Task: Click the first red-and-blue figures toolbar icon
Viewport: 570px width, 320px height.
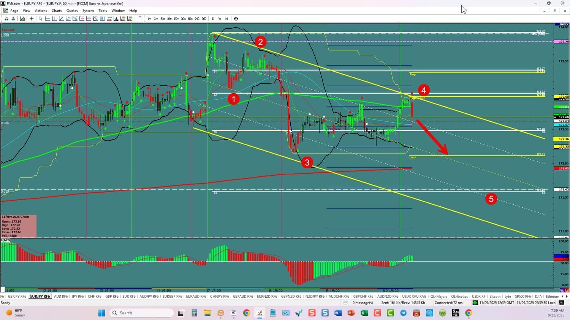Action: [x=6, y=19]
